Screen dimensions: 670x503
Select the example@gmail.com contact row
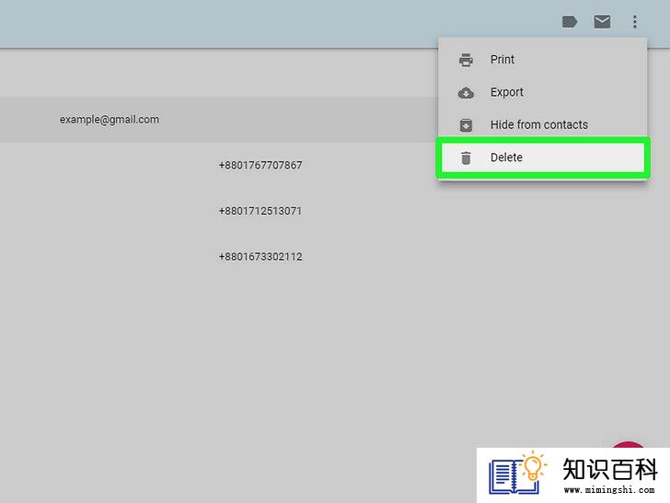[x=218, y=120]
